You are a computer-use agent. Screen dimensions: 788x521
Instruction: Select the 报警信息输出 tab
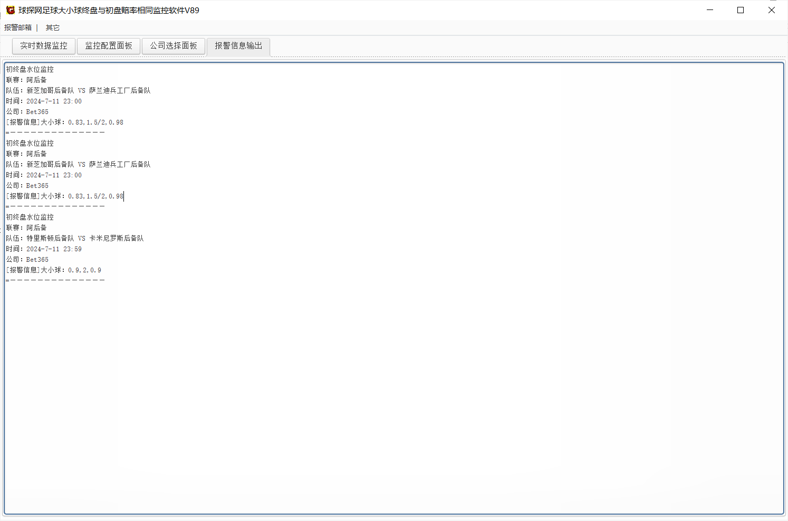click(x=238, y=46)
